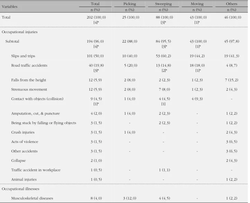Click 'Contact with objects (collision)' label

point(37,99)
